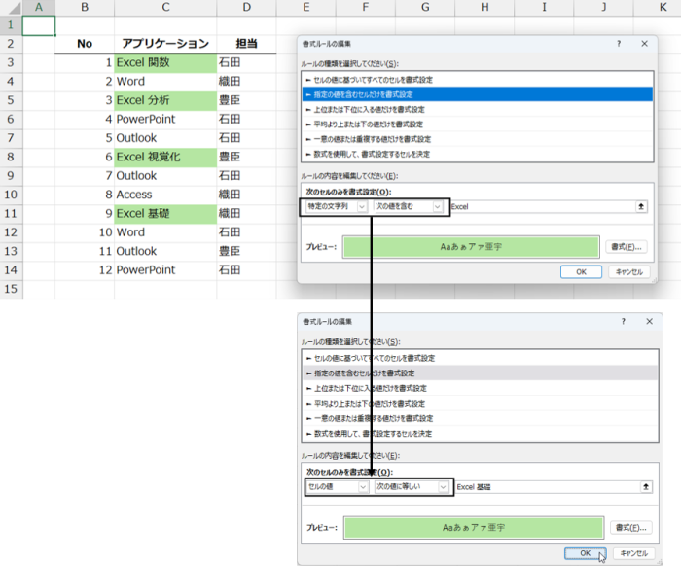
Task: Open the '次の値を含む' condition dropdown
Action: 410,207
